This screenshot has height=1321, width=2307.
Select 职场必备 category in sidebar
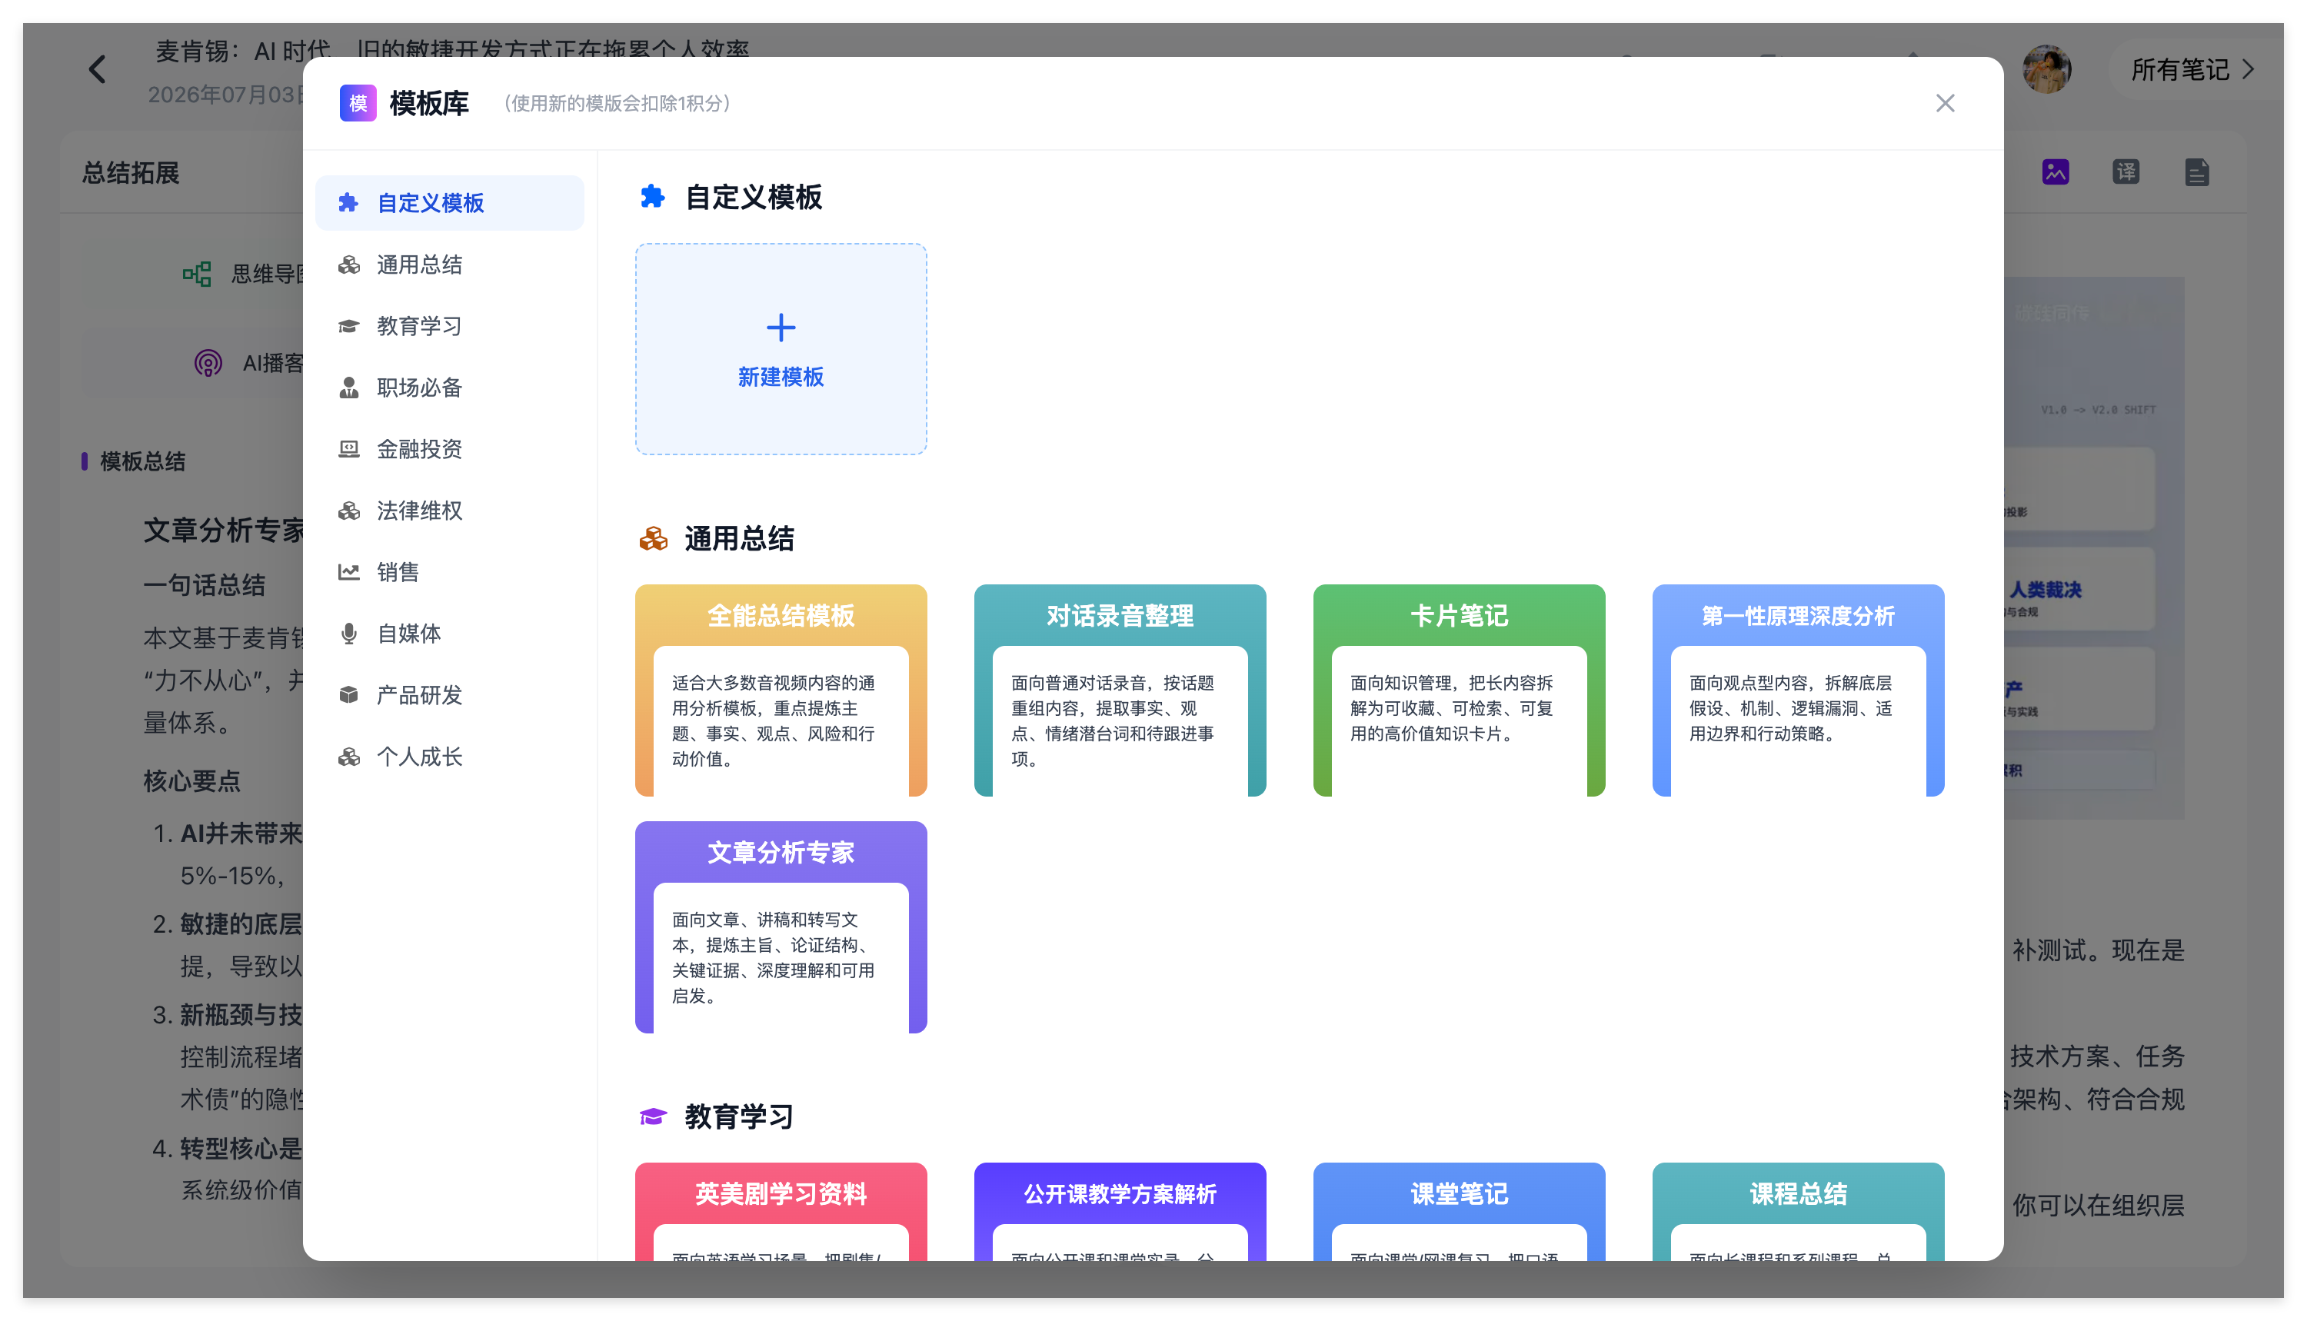(449, 388)
